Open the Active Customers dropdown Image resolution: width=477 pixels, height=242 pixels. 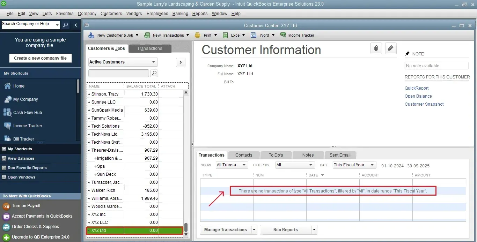pyautogui.click(x=123, y=62)
